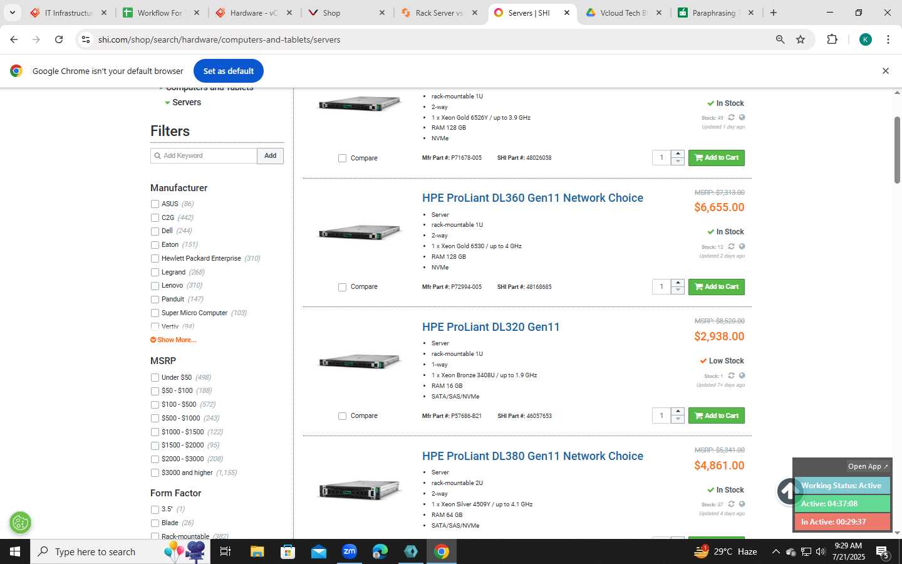Click globe icon beside DL320 Gen11 low stock
The width and height of the screenshot is (902, 564).
tap(742, 375)
